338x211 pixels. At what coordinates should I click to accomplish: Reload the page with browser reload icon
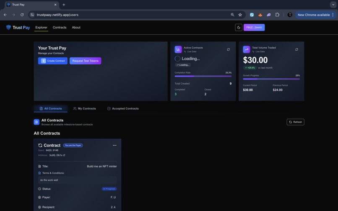coord(22,15)
